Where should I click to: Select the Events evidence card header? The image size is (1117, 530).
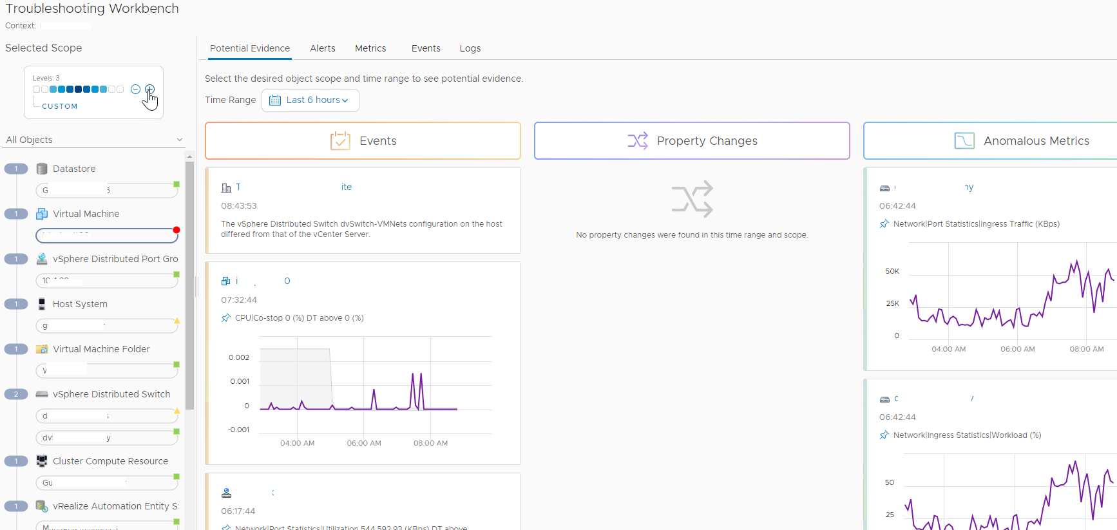pos(363,141)
